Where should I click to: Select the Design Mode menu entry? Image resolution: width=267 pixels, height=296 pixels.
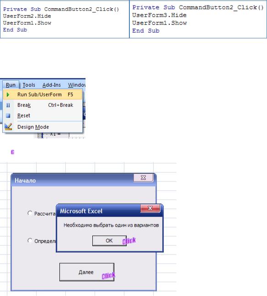pyautogui.click(x=43, y=127)
